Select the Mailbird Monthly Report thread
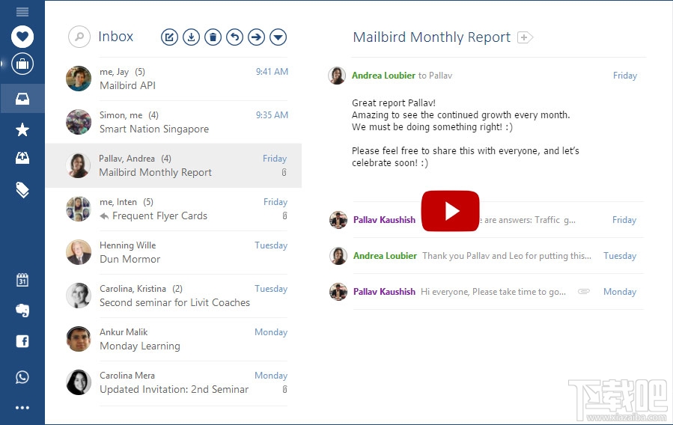The image size is (673, 425). tap(174, 165)
